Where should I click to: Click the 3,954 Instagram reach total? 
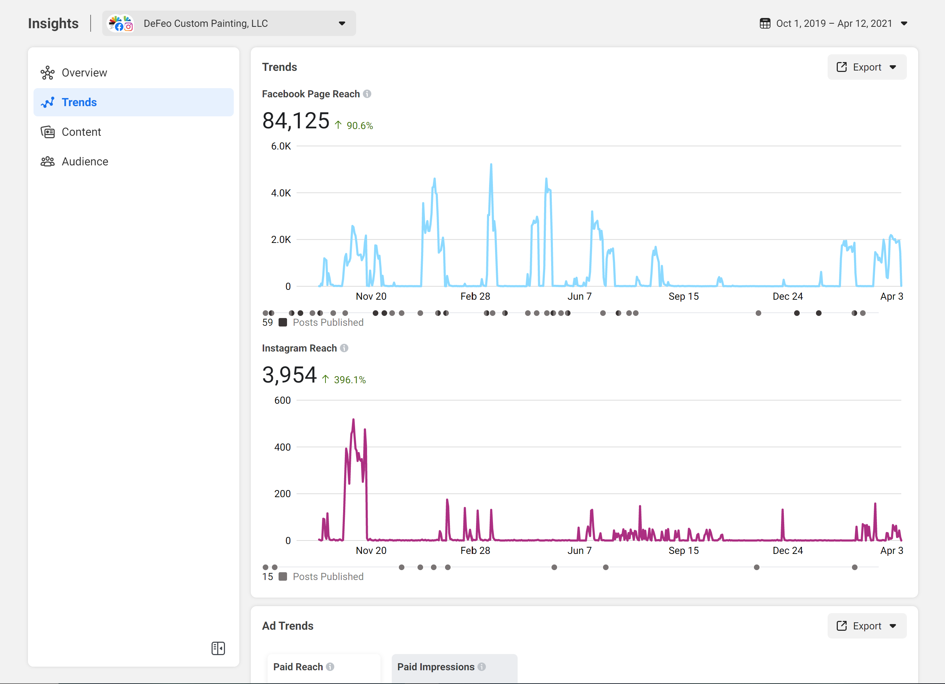click(289, 375)
